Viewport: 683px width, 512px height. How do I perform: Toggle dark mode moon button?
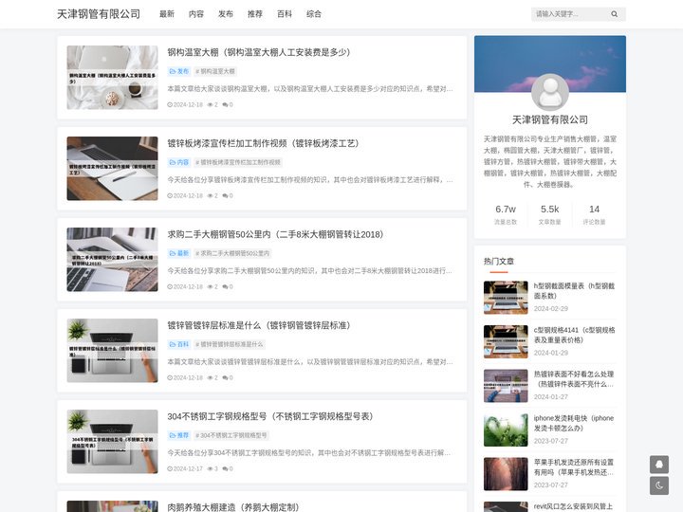[659, 485]
